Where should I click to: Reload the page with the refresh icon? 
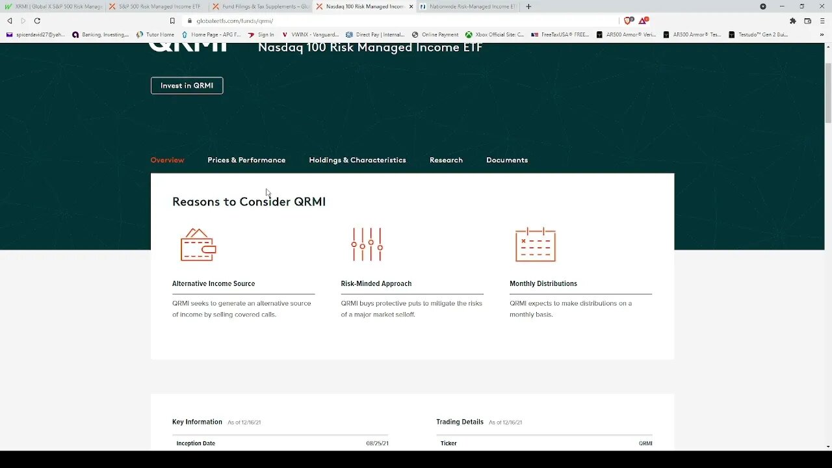pos(37,21)
